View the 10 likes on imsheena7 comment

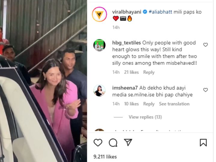point(131,104)
